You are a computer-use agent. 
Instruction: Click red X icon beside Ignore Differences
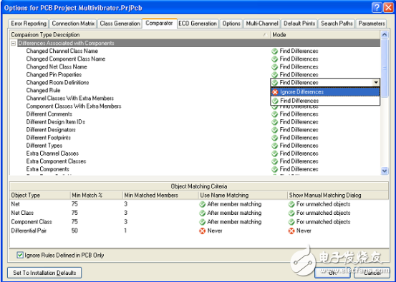click(275, 92)
